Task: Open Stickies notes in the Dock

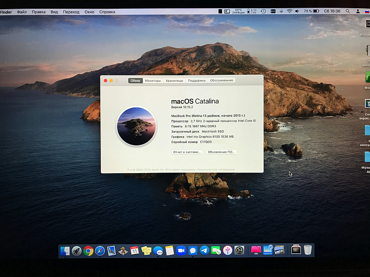Action: (x=146, y=250)
